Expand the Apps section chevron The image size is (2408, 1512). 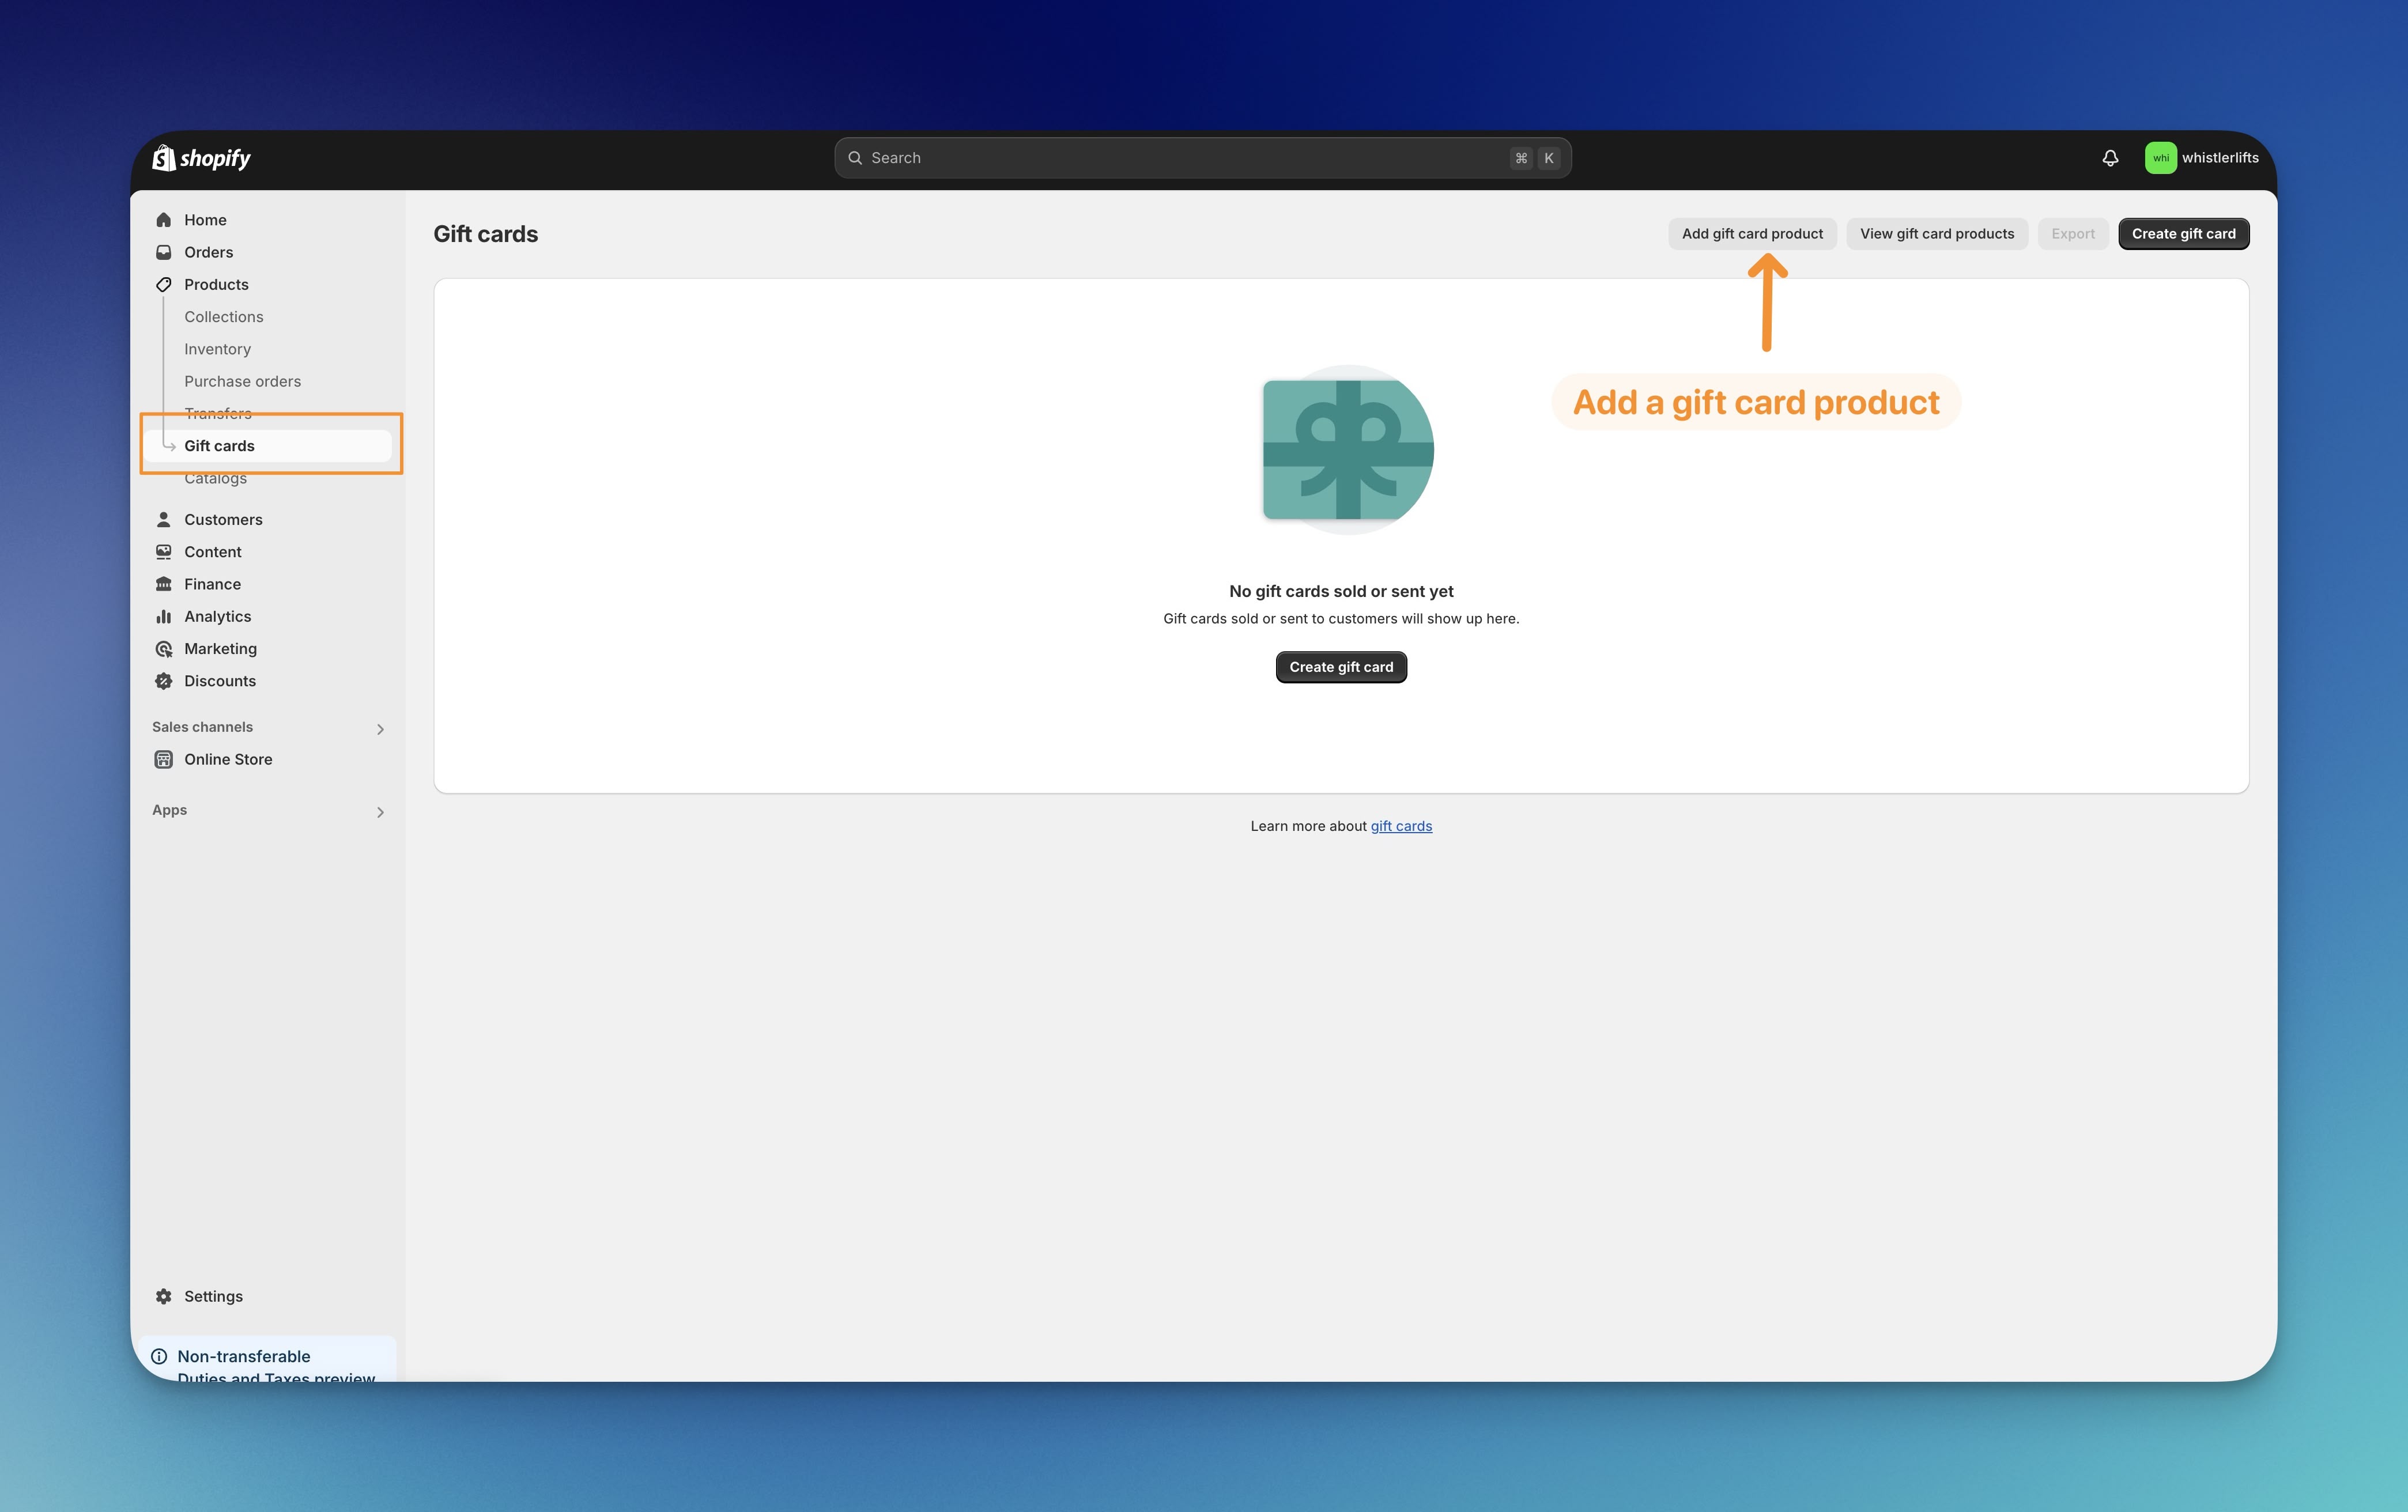[380, 812]
